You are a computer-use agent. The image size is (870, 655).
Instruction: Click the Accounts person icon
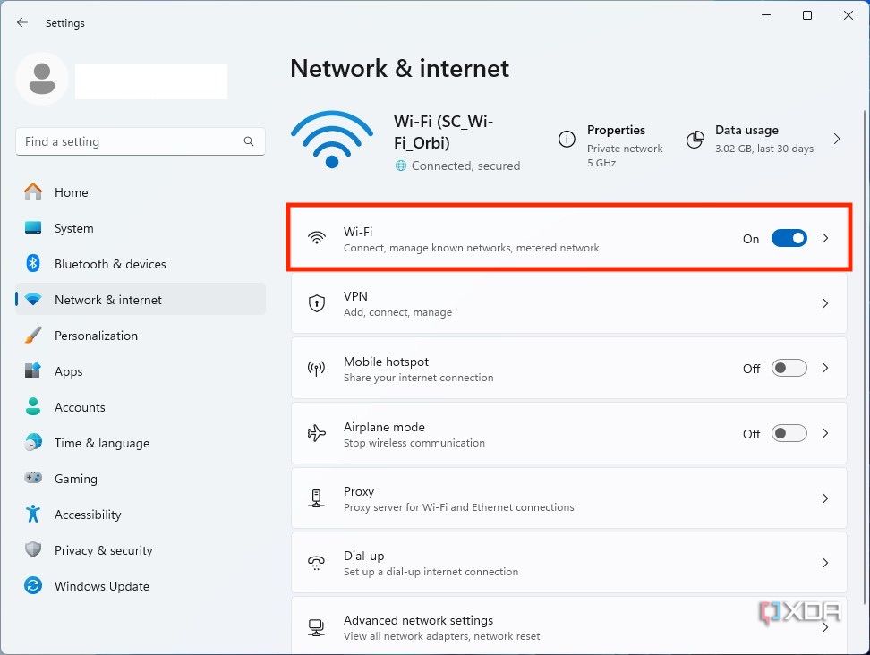click(33, 406)
